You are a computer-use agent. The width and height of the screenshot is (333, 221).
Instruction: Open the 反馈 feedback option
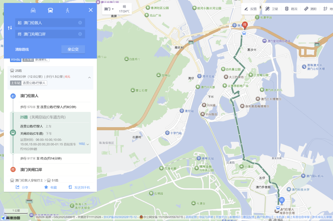[x=251, y=9]
